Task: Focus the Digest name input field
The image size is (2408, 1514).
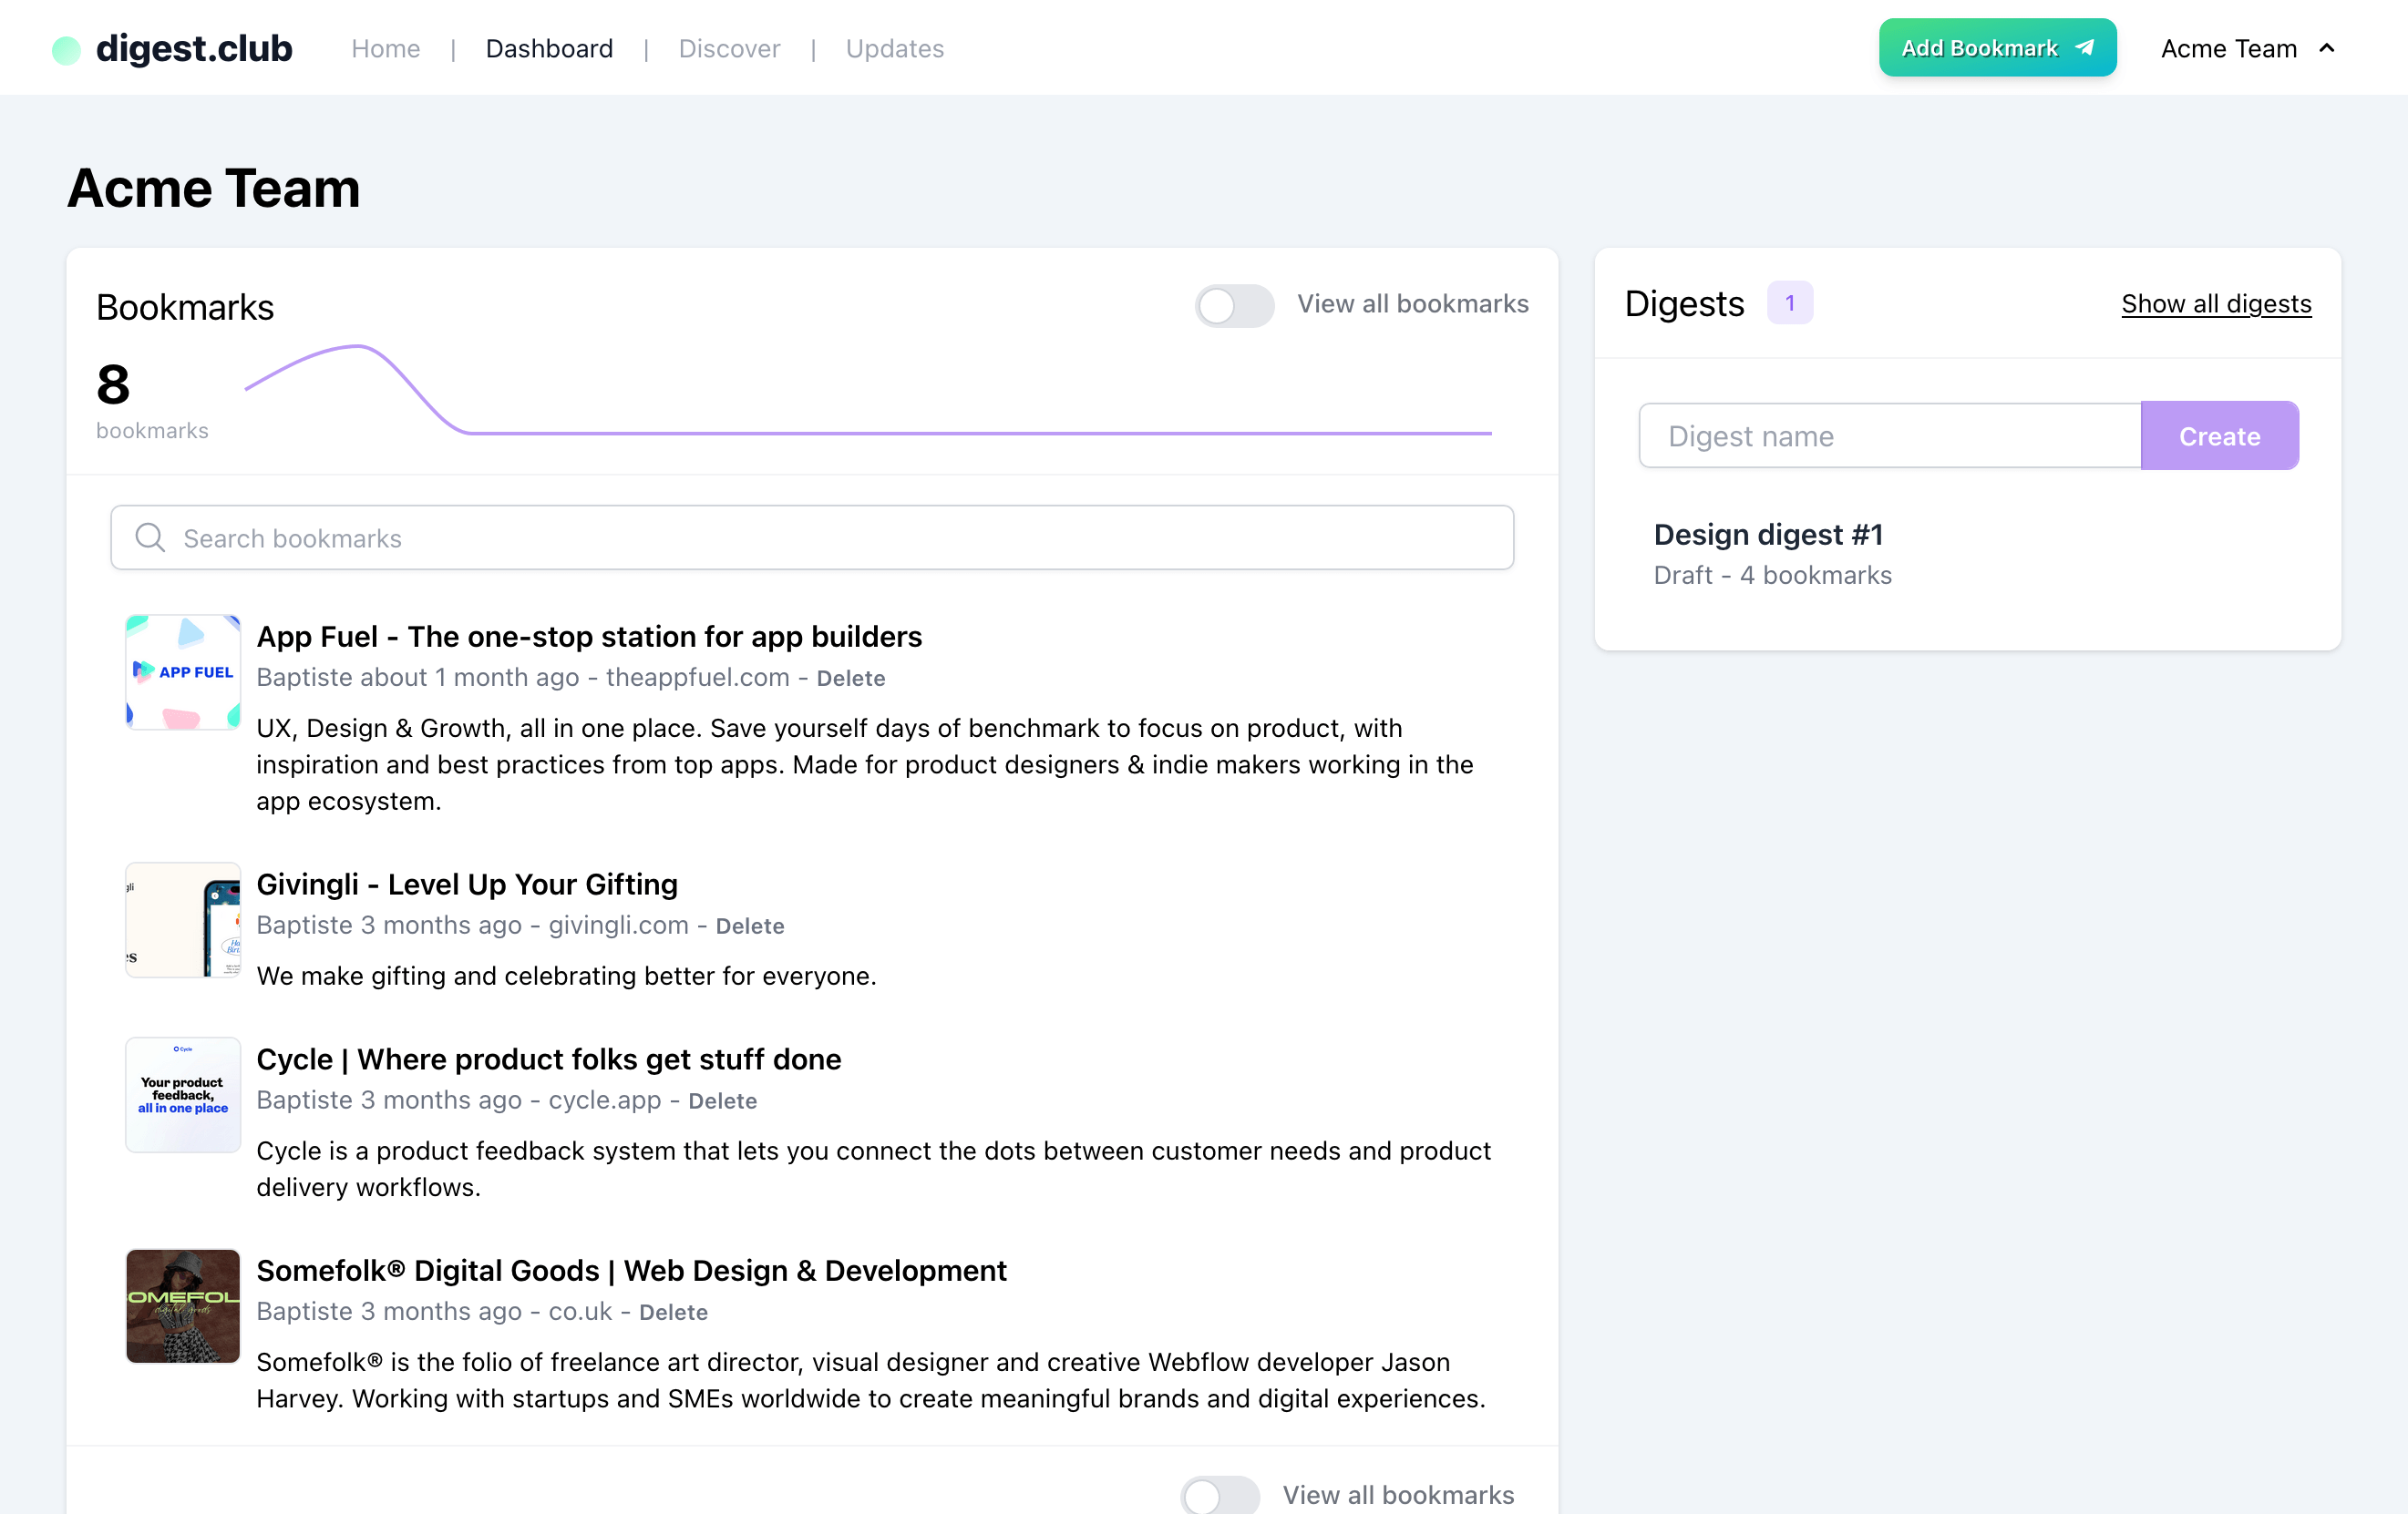Action: [x=1890, y=435]
